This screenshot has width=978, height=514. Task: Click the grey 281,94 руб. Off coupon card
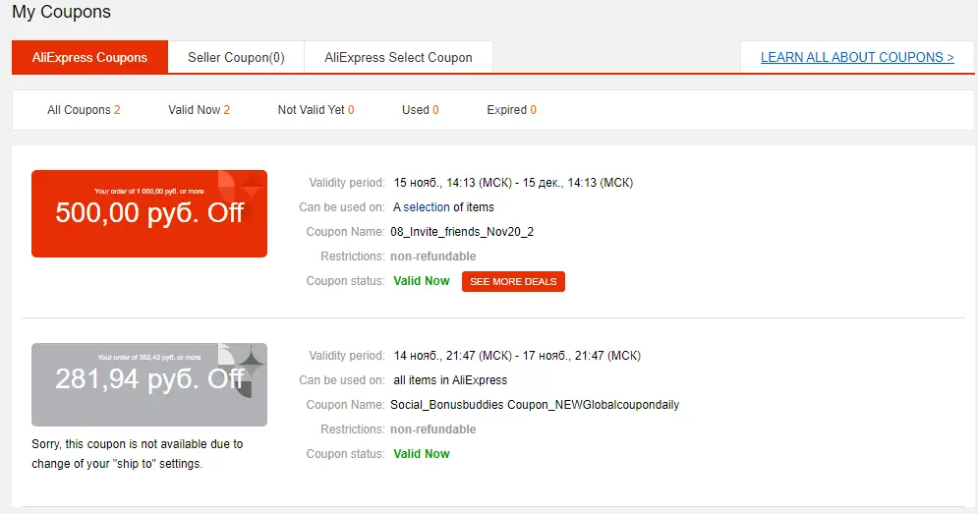(x=149, y=384)
